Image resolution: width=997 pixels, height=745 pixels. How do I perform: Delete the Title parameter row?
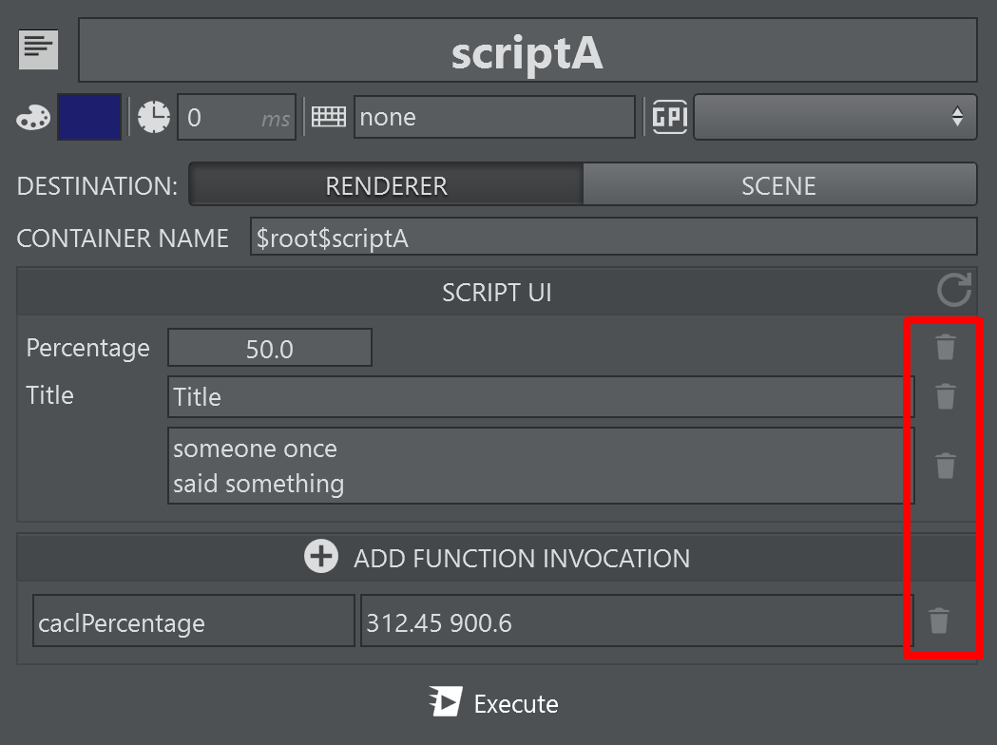click(945, 396)
